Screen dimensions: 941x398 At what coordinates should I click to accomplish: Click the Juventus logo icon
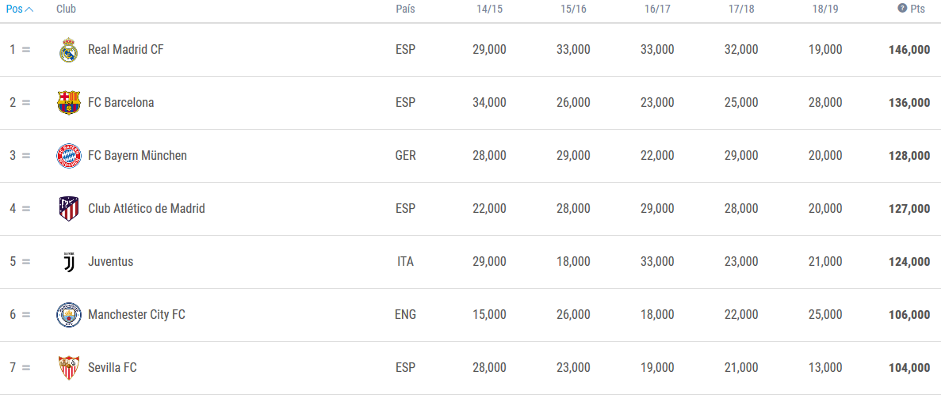coord(68,262)
